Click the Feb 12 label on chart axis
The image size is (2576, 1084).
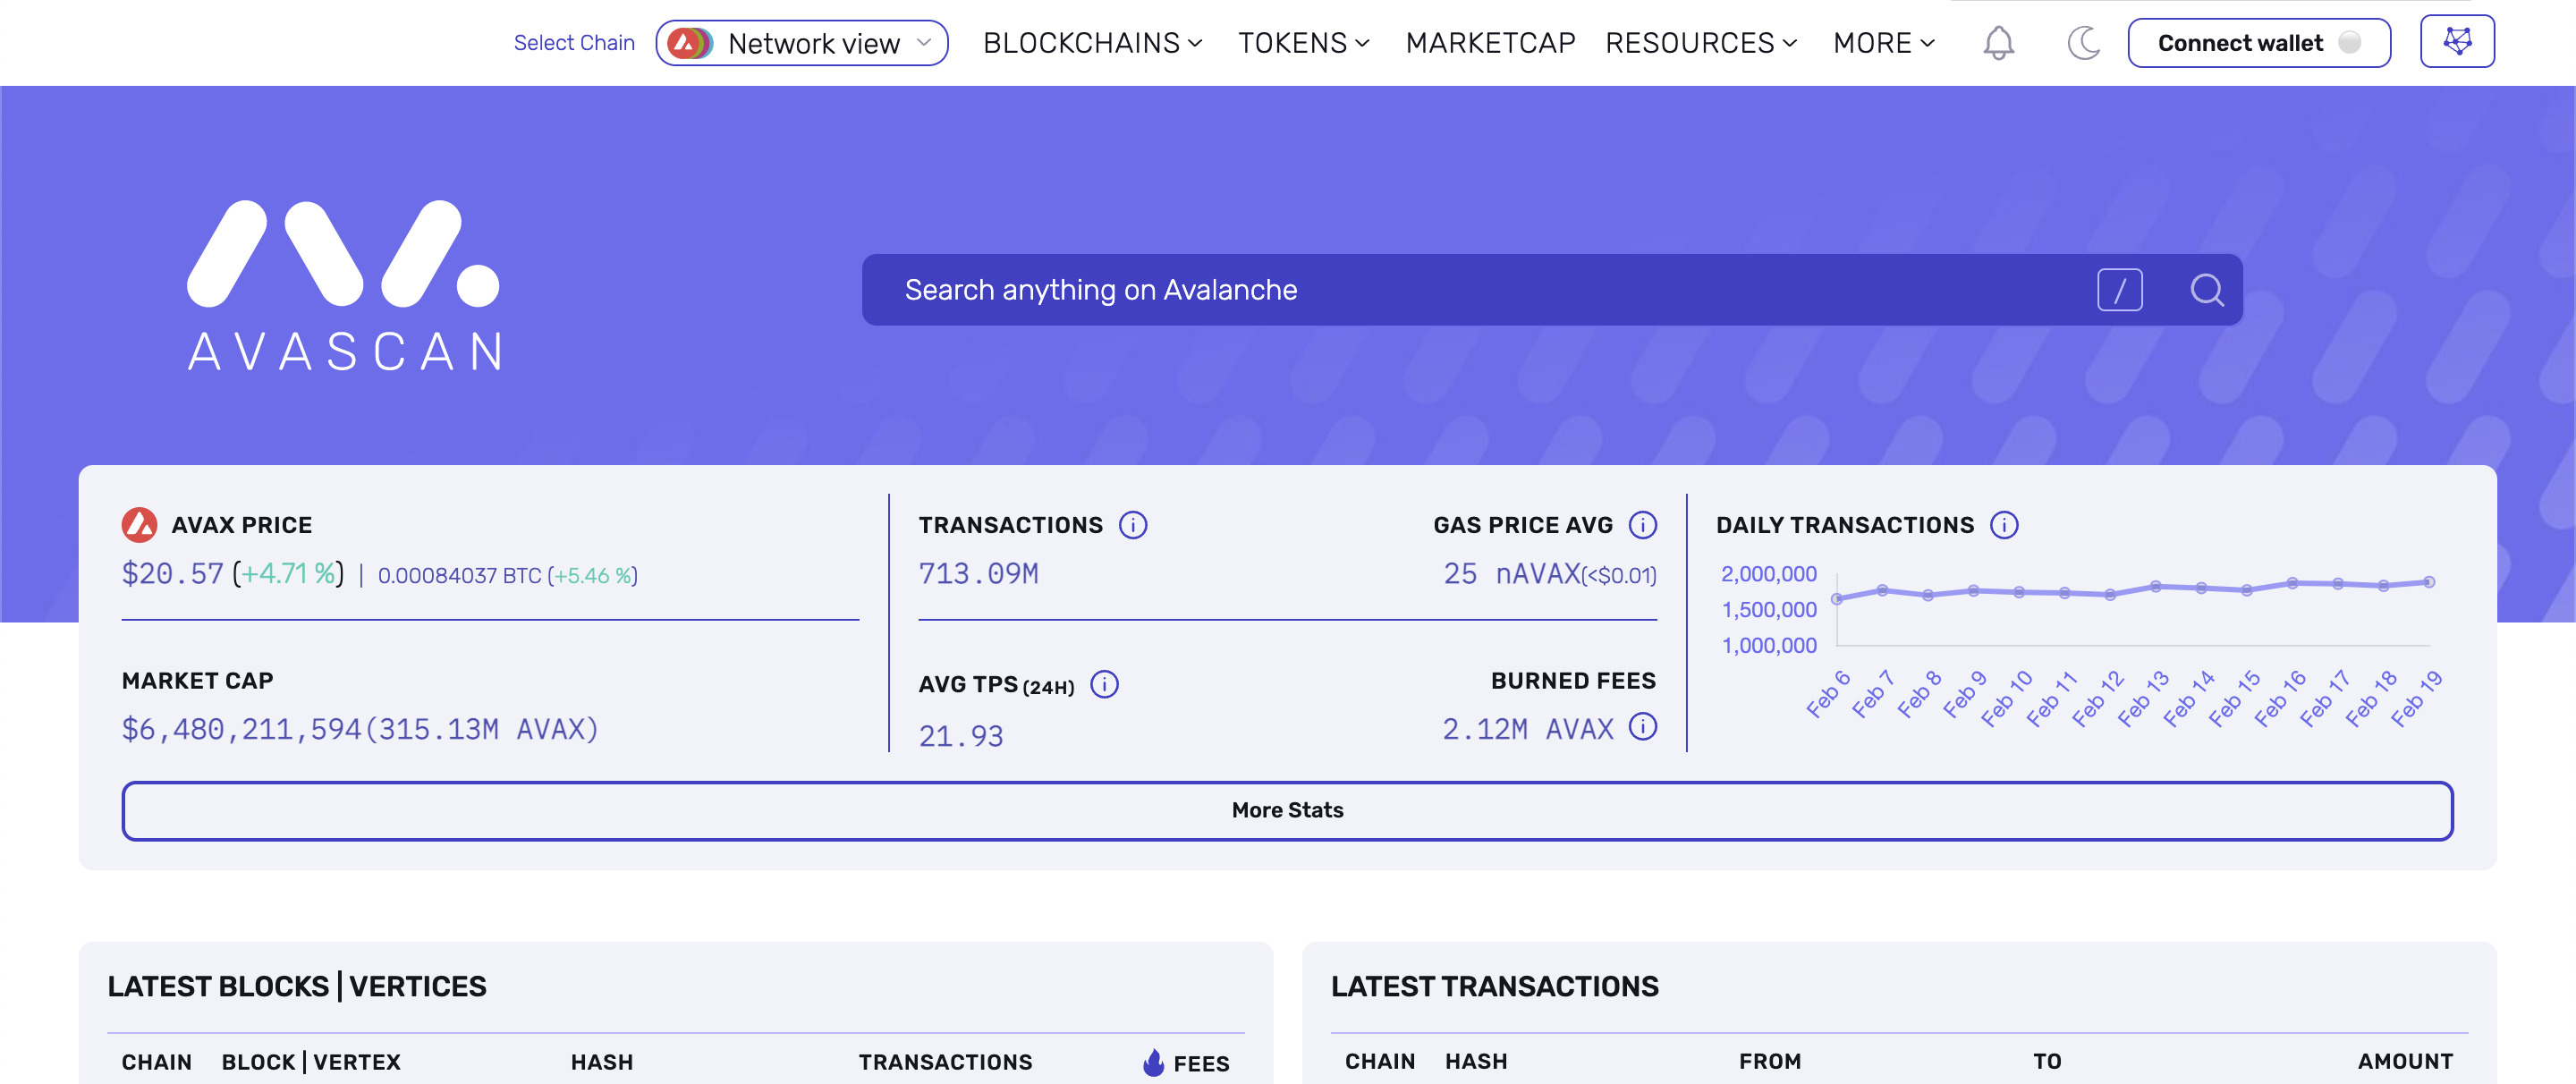pos(2097,698)
